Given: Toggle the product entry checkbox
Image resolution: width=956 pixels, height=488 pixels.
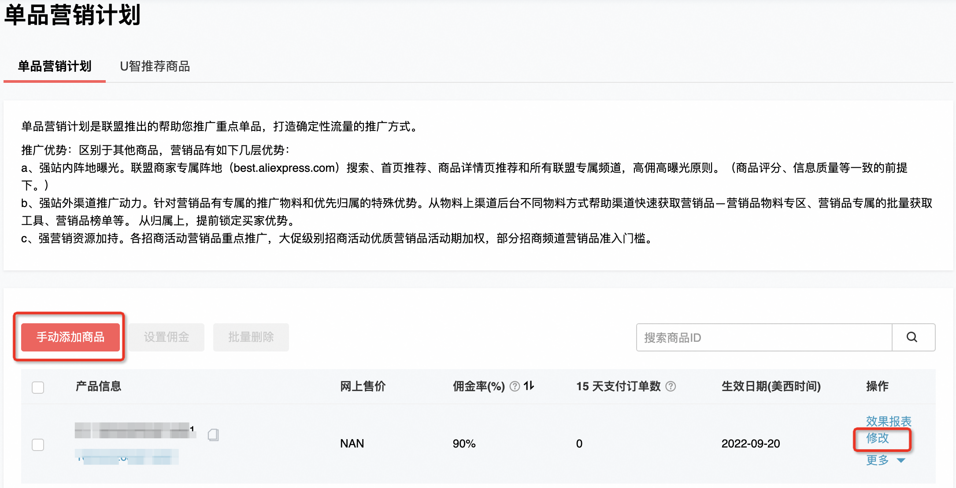Looking at the screenshot, I should [x=38, y=443].
